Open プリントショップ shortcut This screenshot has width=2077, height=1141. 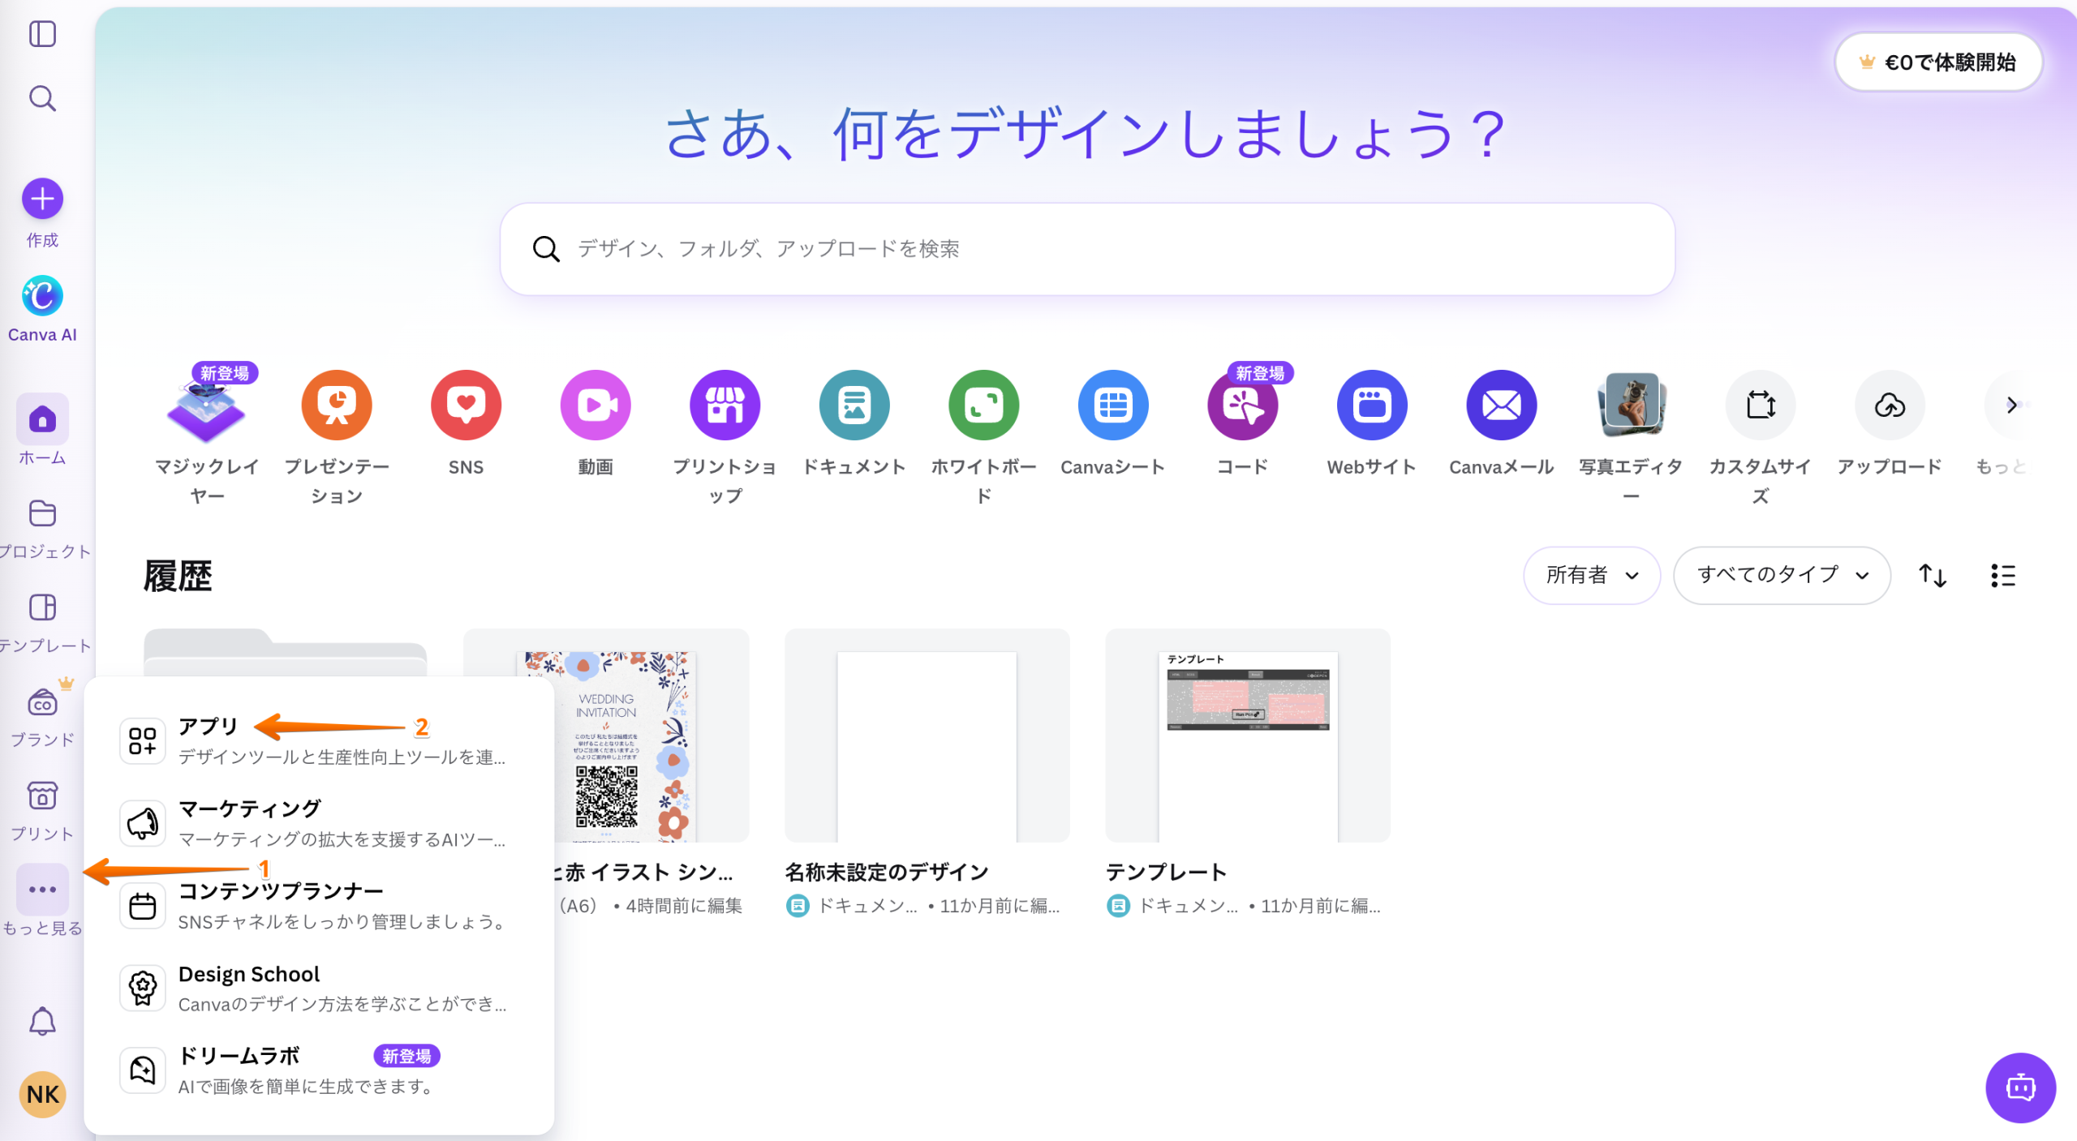pos(725,435)
